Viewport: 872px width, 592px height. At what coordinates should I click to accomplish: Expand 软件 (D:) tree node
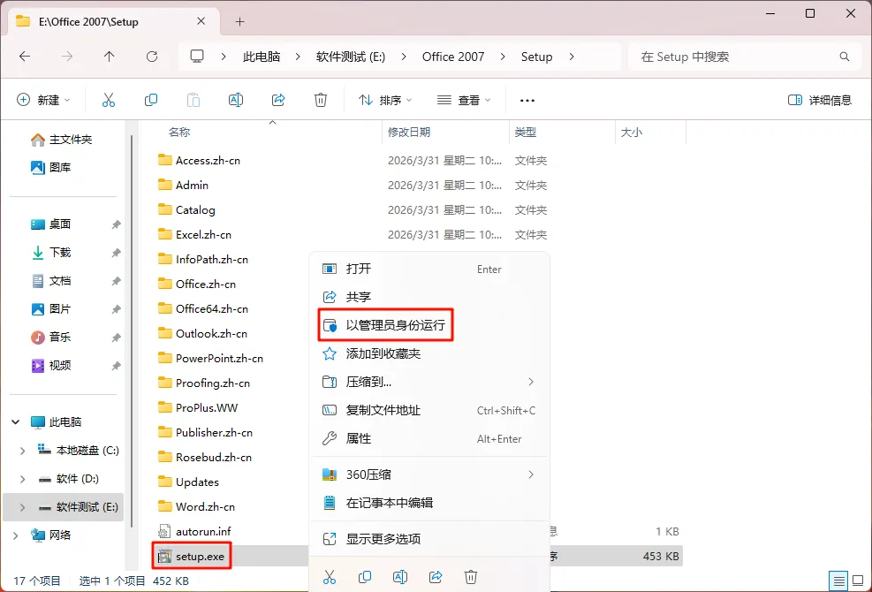(22, 479)
